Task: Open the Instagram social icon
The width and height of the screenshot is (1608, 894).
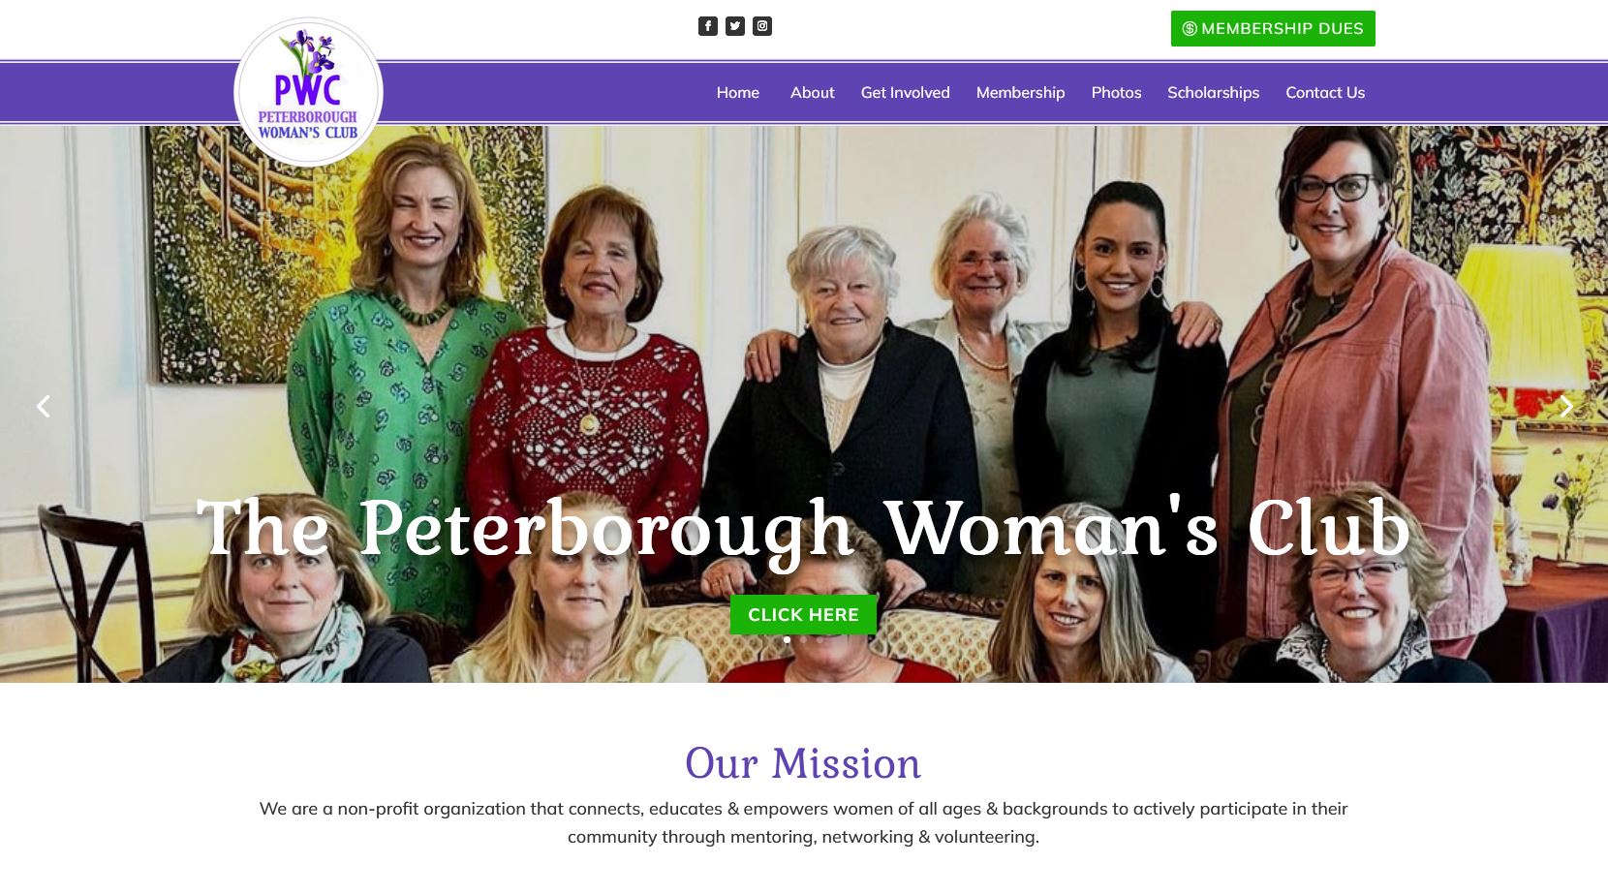Action: (x=762, y=26)
